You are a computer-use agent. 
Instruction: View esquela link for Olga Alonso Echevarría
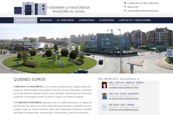[124, 99]
